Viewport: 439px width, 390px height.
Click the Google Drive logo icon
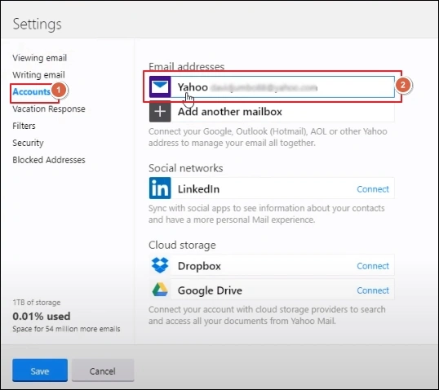pos(160,290)
